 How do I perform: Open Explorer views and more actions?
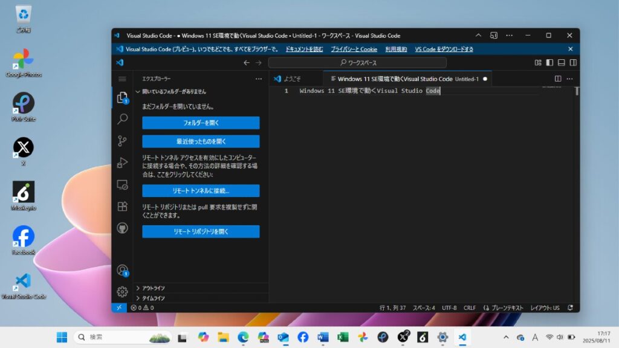259,79
